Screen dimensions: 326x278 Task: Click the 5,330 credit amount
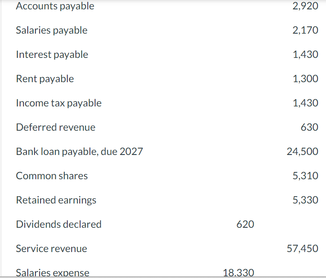[305, 200]
